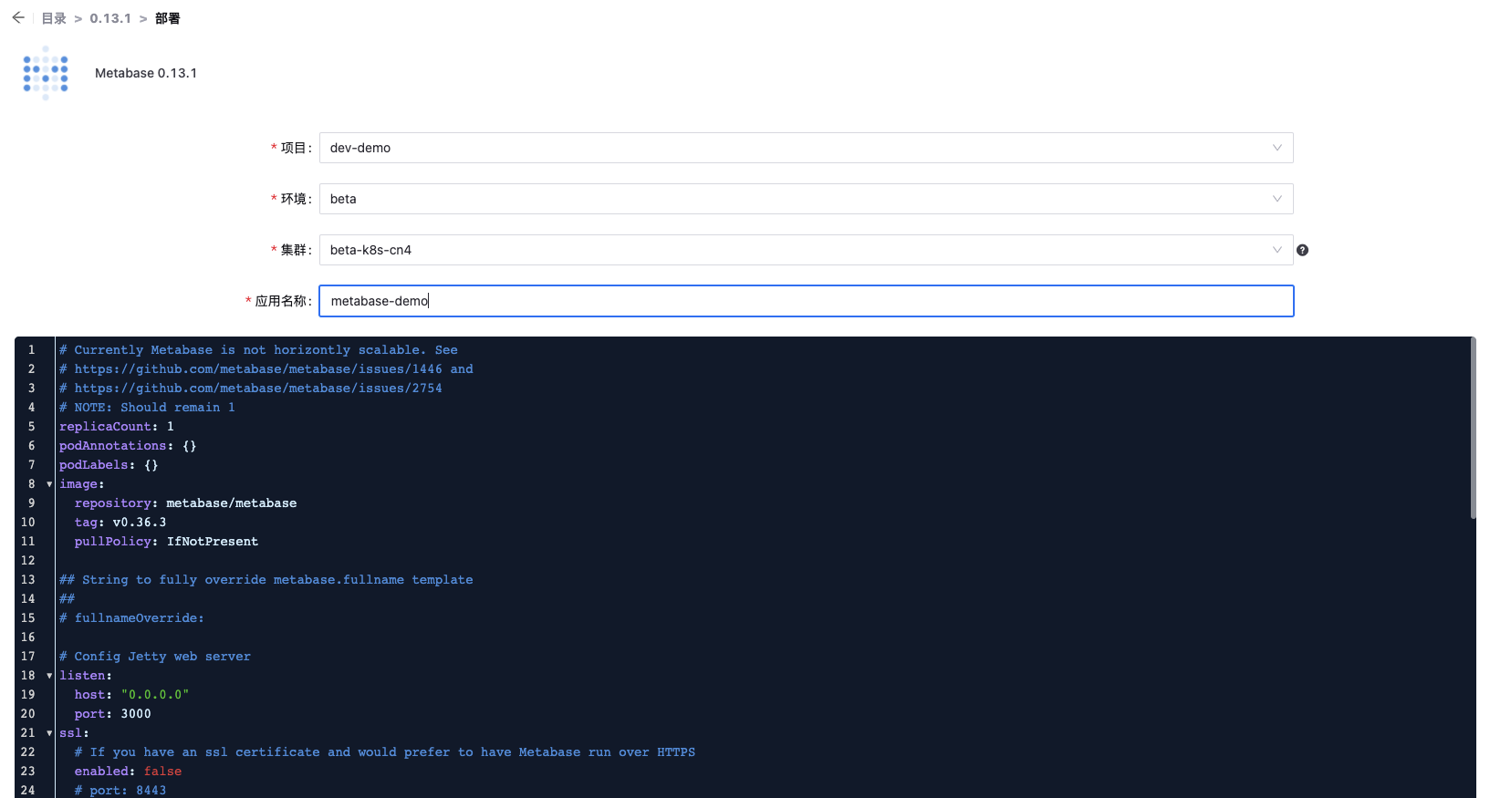Open the 集群 dropdown showing beta-k8s-cn4
Screen dimensions: 1490x798
806,250
